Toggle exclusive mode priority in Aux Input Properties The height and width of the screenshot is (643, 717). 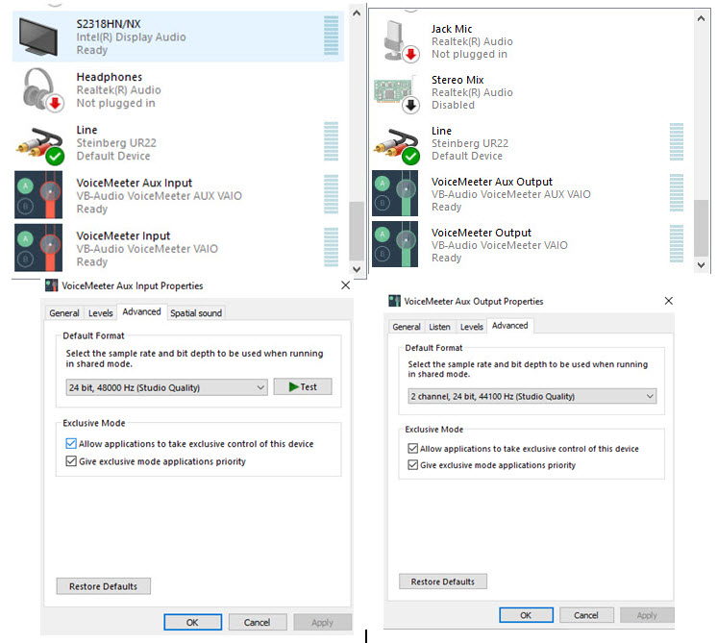(x=71, y=461)
